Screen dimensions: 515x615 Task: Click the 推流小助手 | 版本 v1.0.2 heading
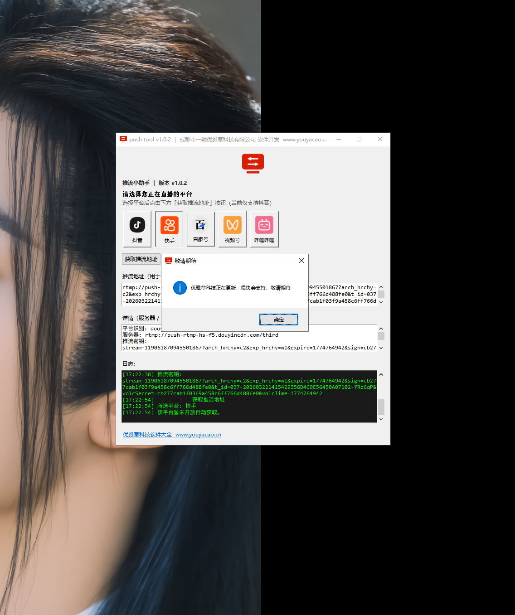155,183
